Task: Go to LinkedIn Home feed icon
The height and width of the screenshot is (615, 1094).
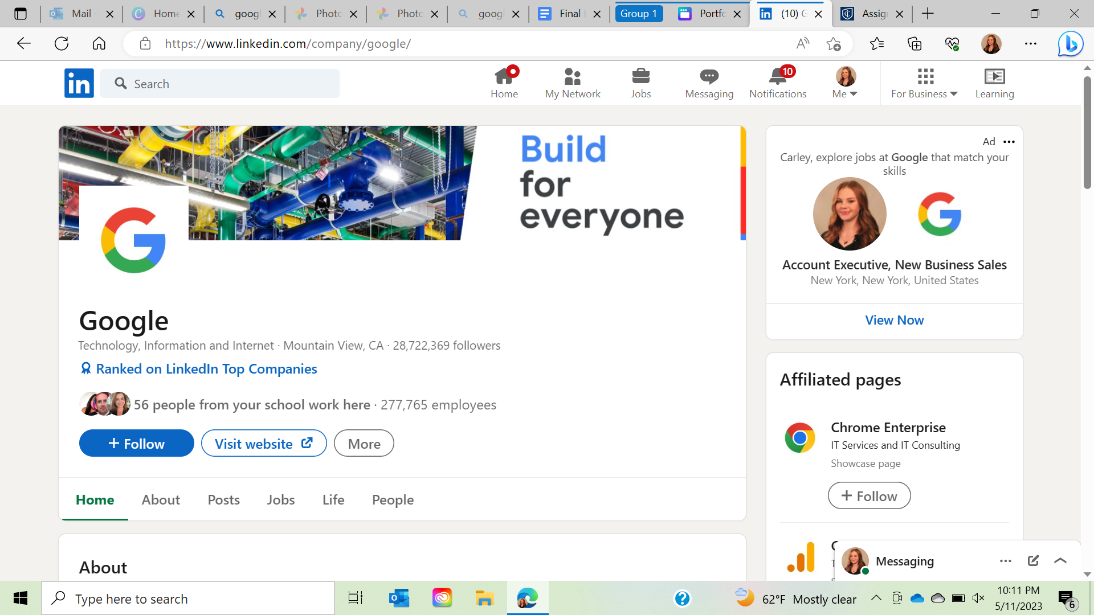Action: coord(504,83)
